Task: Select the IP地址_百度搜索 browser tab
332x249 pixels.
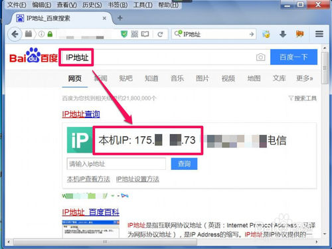Action: click(x=61, y=18)
